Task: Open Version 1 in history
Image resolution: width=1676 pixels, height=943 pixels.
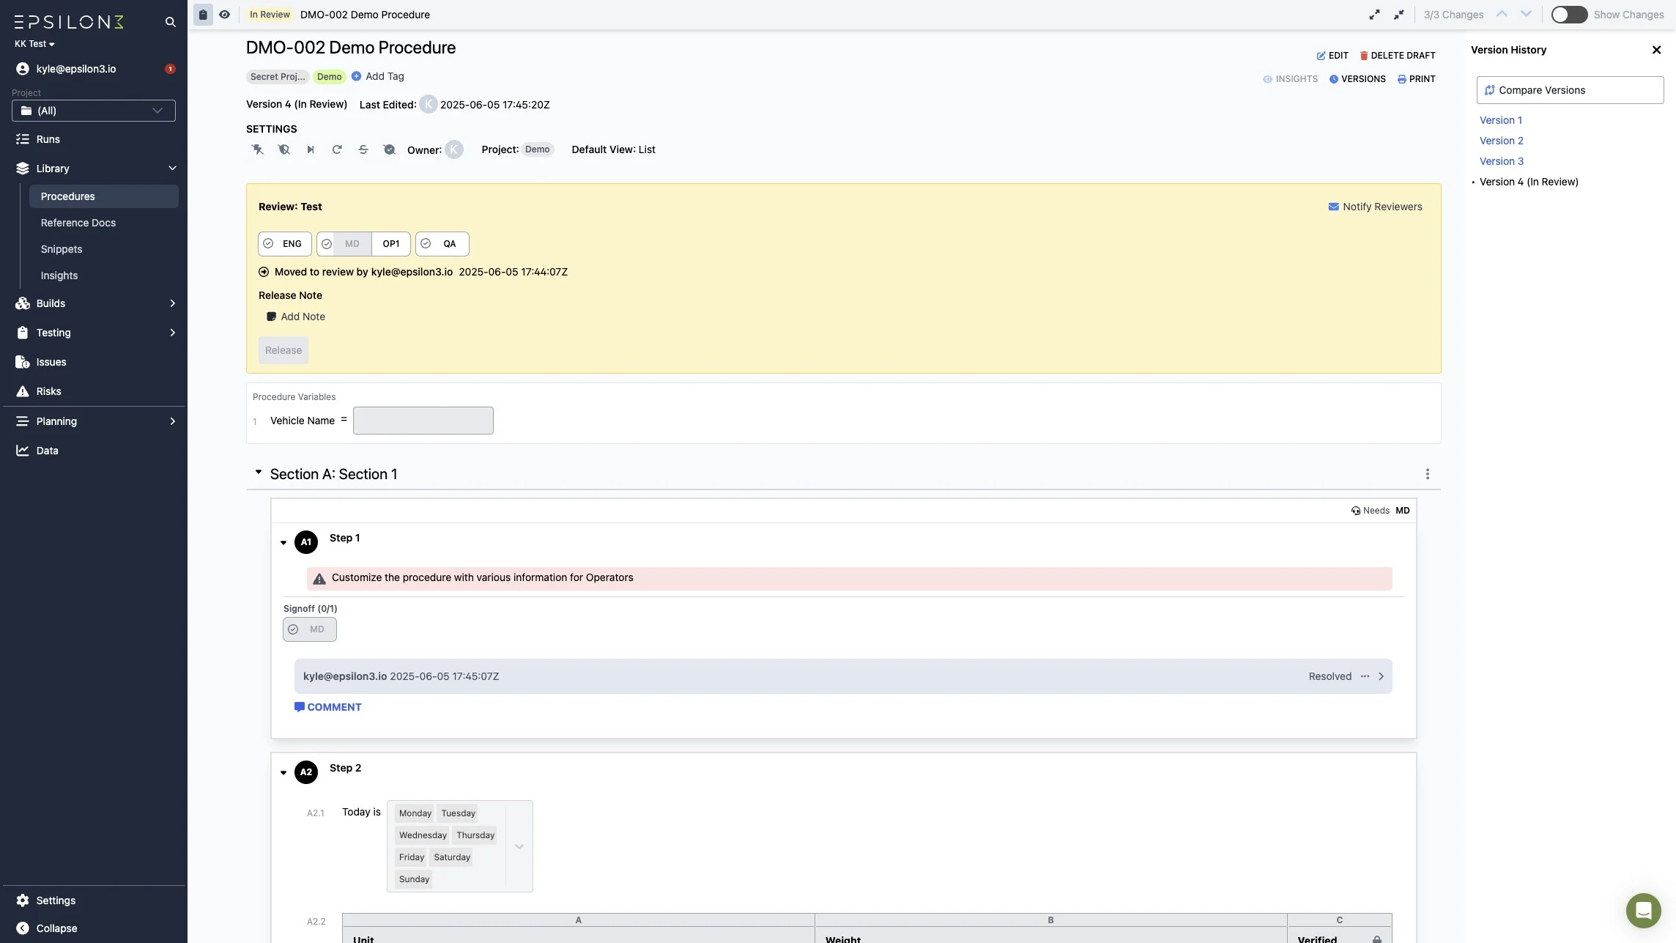Action: point(1500,120)
